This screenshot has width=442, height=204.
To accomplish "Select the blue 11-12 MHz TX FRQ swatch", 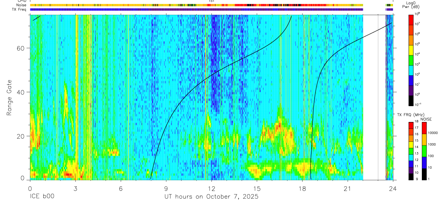I will click(411, 164).
